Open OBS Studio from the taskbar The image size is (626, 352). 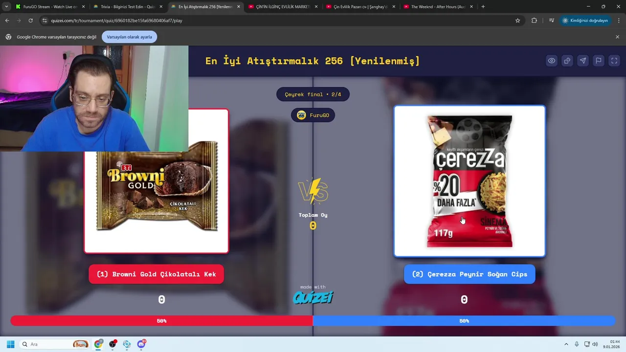click(x=113, y=344)
